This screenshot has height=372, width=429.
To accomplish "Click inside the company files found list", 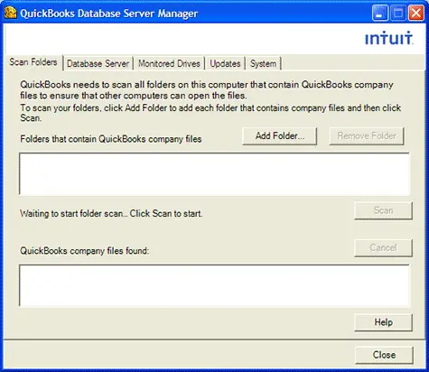I will coord(214,285).
